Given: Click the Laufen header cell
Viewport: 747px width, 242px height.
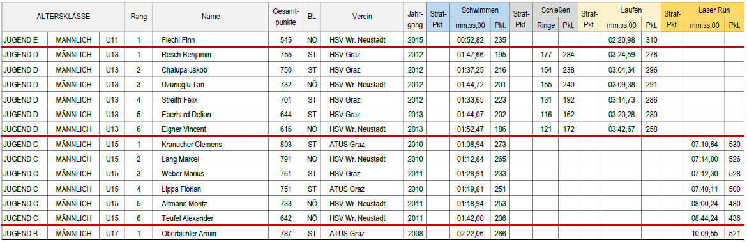Looking at the screenshot, I should click(x=631, y=10).
